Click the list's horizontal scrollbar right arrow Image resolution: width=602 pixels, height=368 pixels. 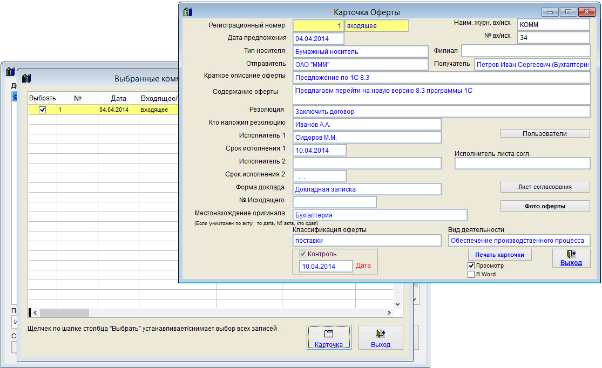click(x=389, y=312)
